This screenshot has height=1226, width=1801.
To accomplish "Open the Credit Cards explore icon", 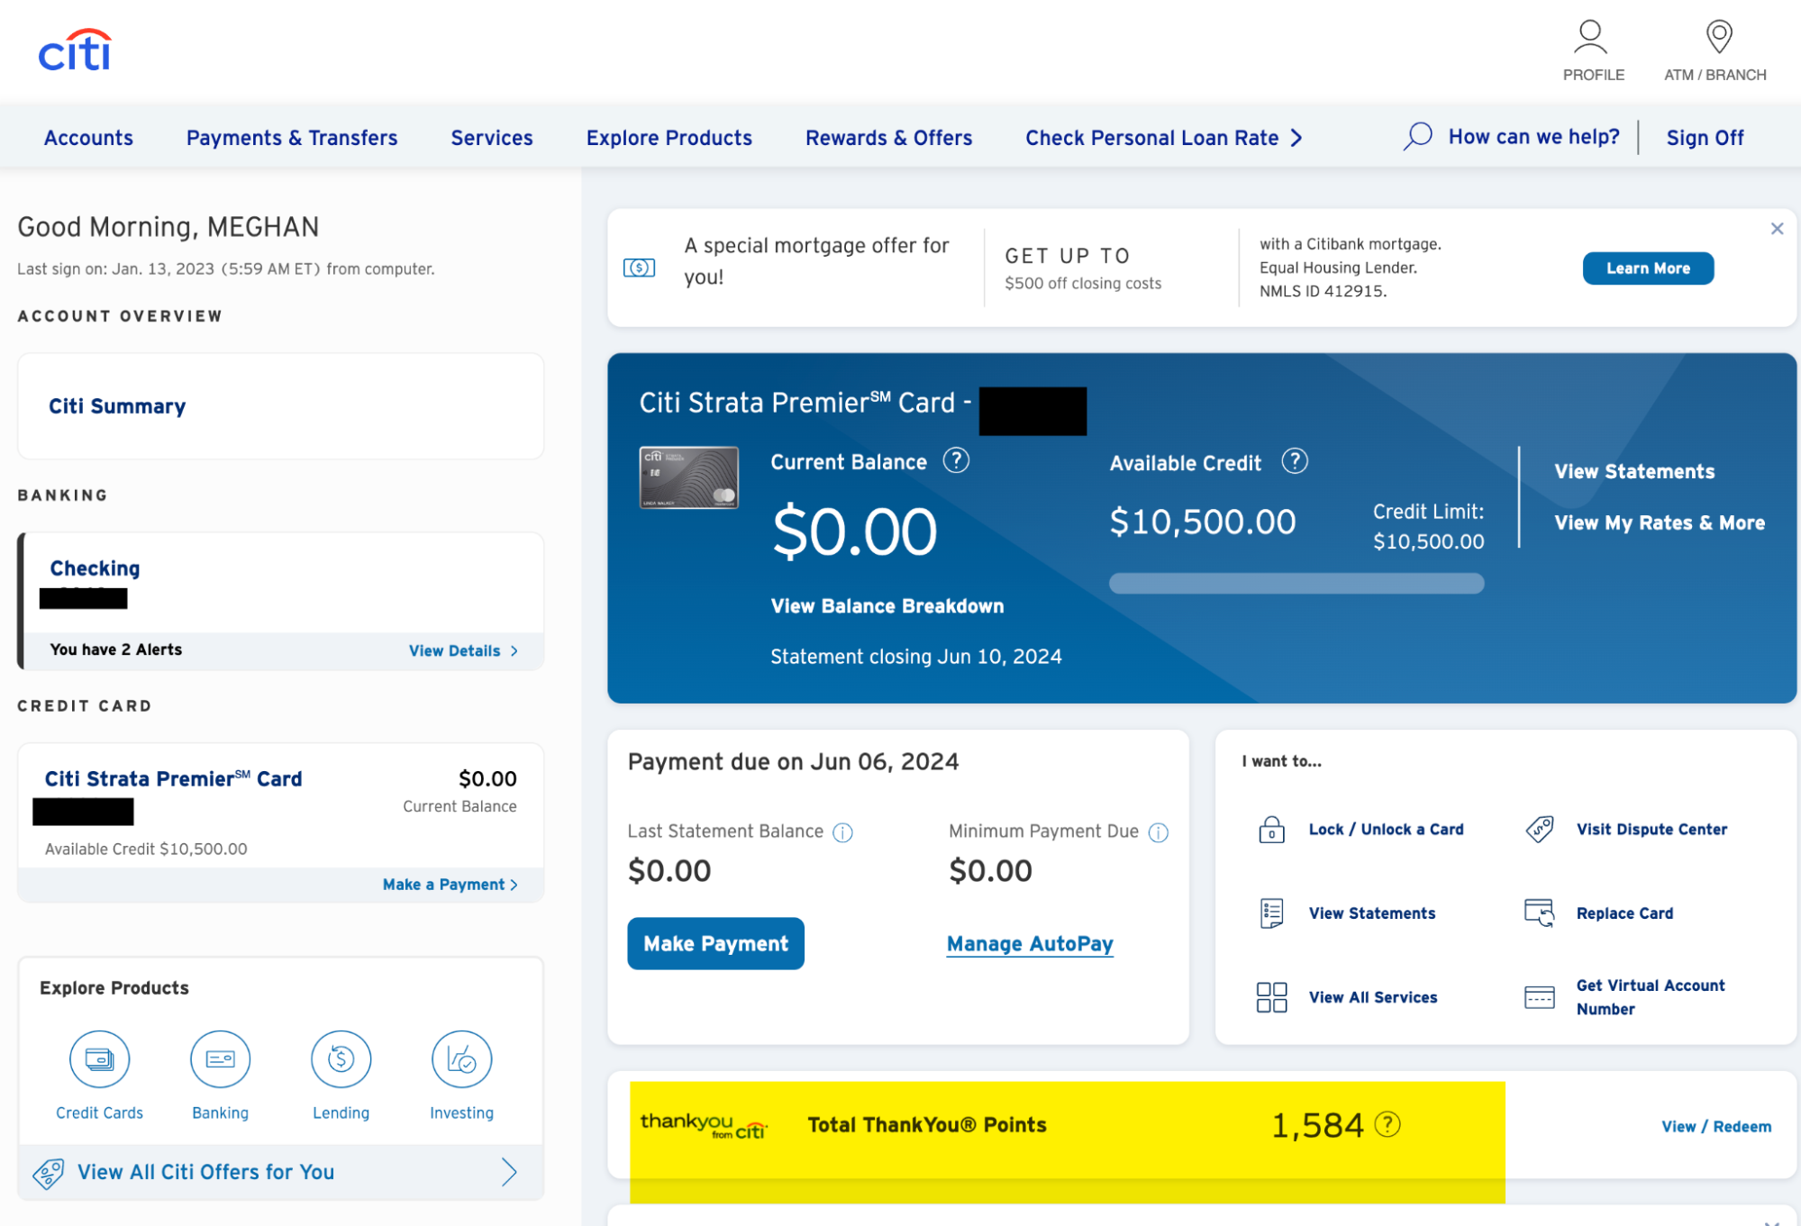I will (100, 1059).
